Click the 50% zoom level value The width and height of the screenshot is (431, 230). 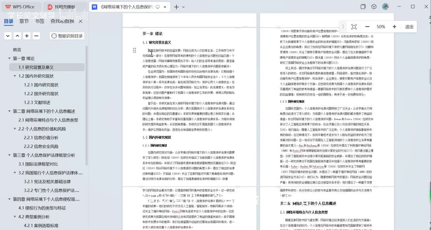(x=381, y=27)
